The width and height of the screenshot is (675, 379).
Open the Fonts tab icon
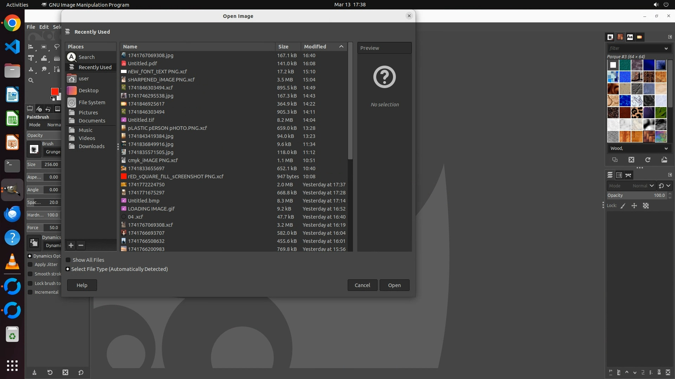coord(630,37)
